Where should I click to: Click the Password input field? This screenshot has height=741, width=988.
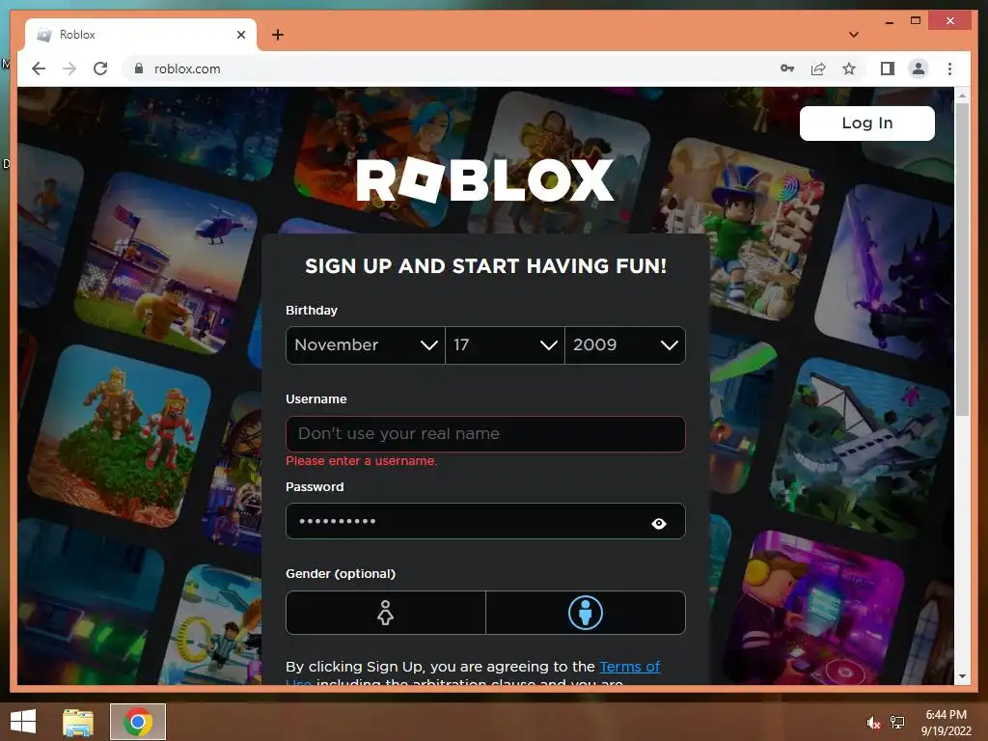pos(485,521)
